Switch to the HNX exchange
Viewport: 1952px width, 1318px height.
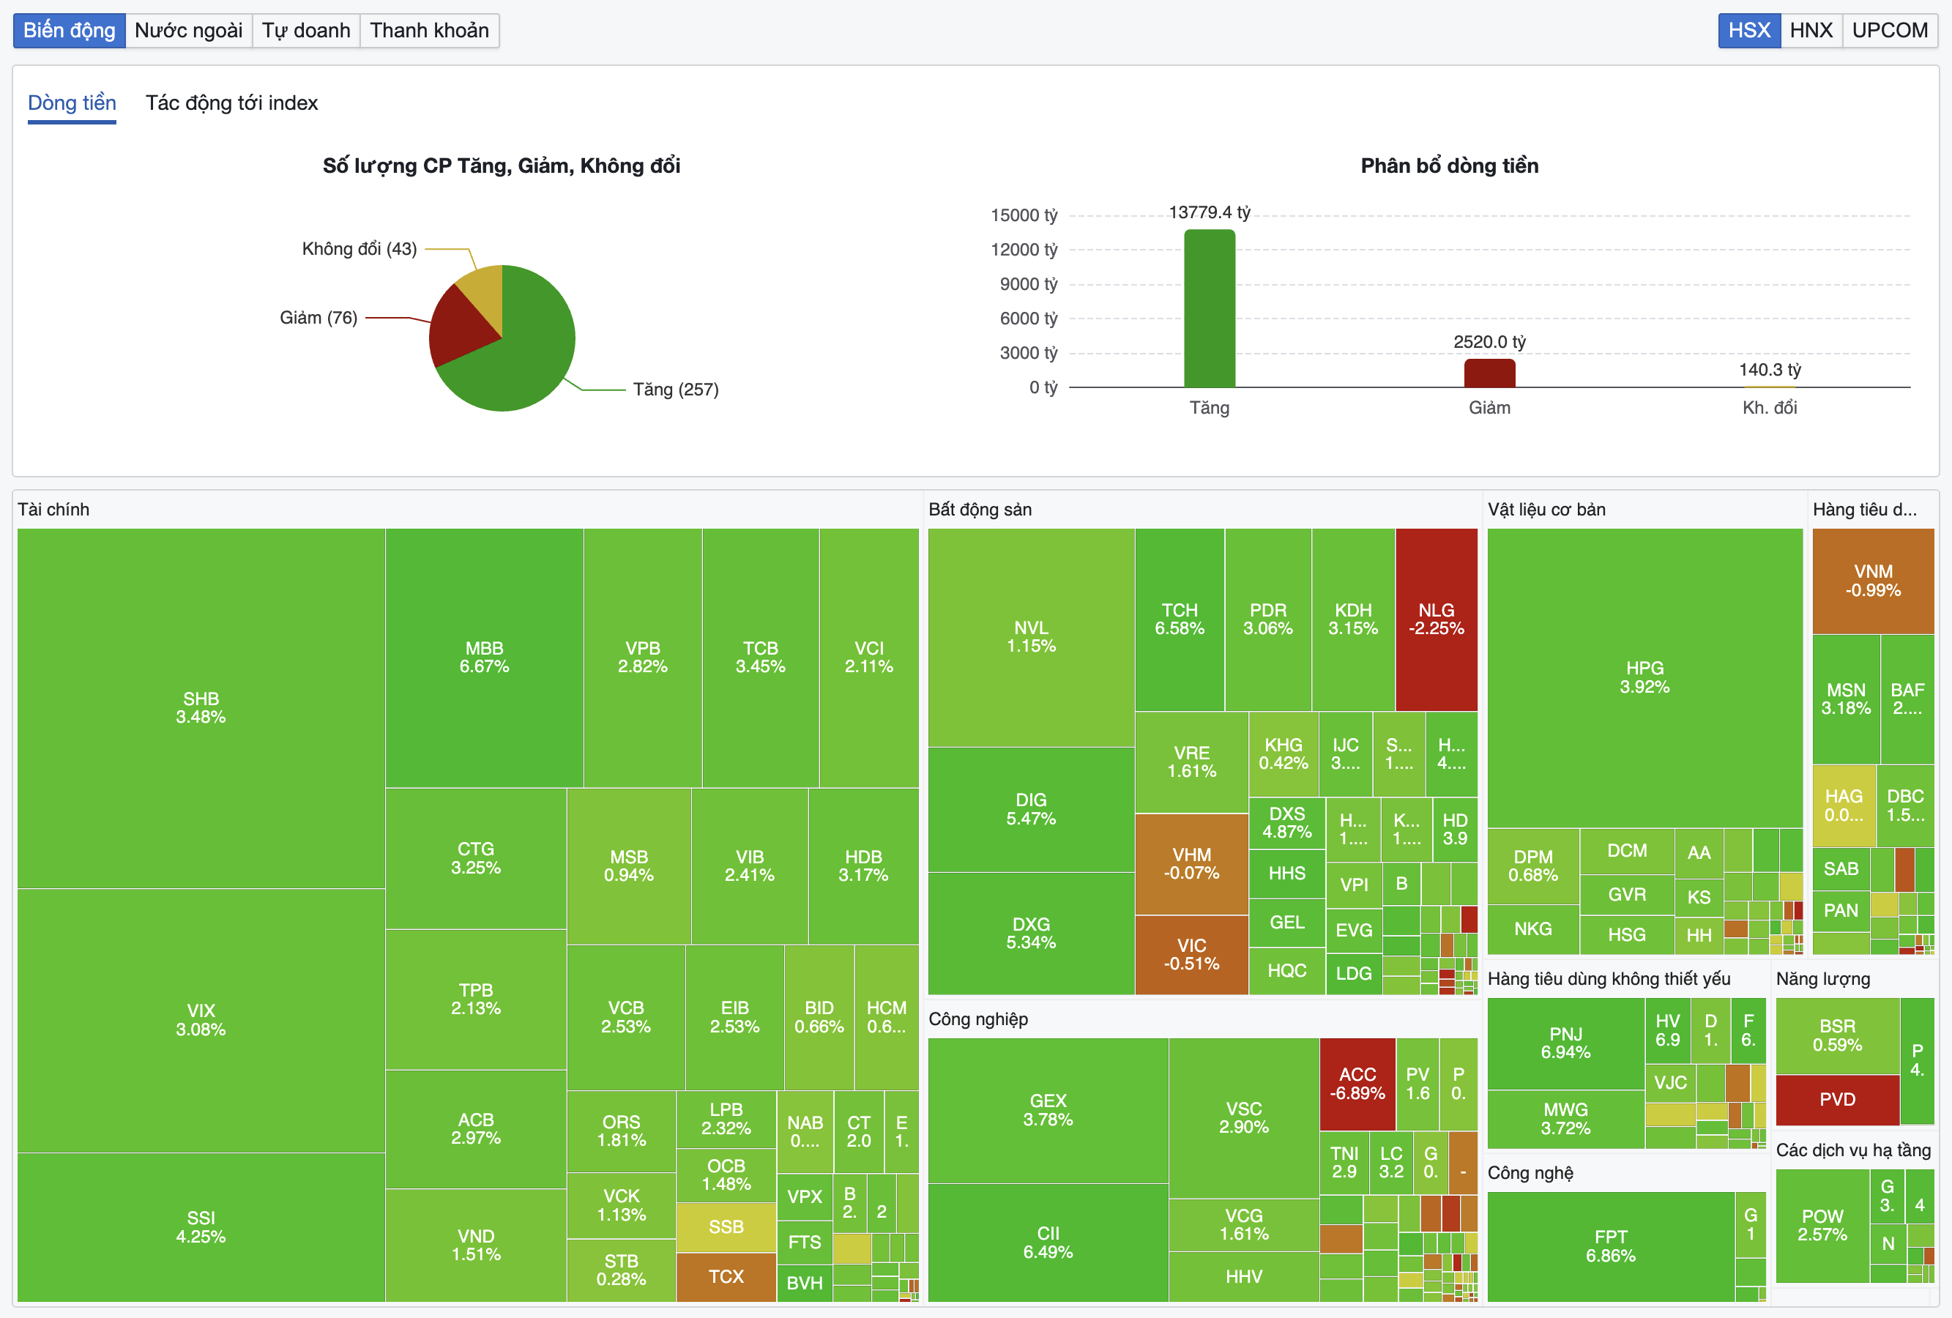pyautogui.click(x=1811, y=30)
